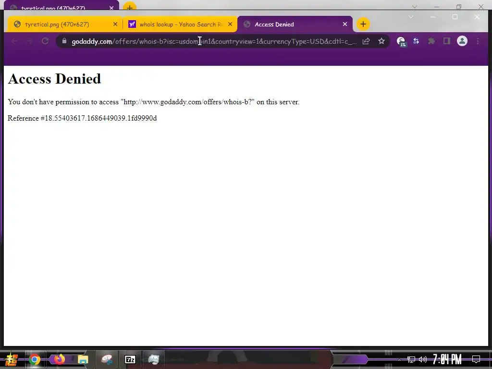Maximize the front Chrome window
492x369 pixels.
(x=455, y=17)
